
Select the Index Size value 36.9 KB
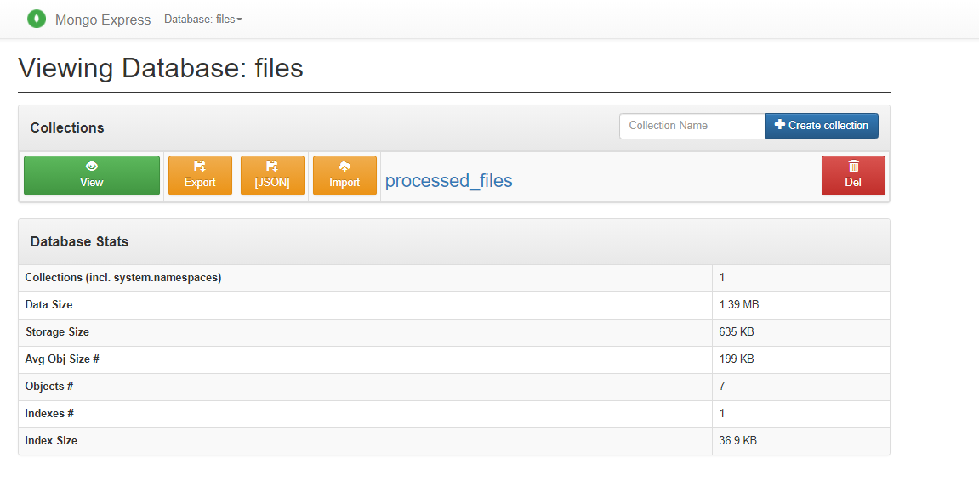(x=737, y=441)
